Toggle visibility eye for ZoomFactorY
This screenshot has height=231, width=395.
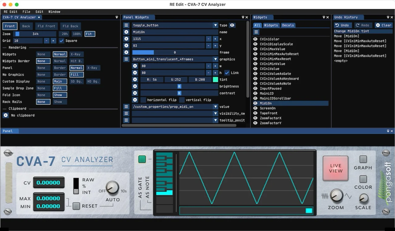click(x=255, y=123)
